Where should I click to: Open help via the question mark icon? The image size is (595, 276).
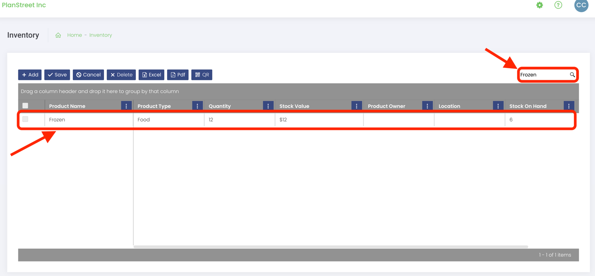[x=558, y=5]
